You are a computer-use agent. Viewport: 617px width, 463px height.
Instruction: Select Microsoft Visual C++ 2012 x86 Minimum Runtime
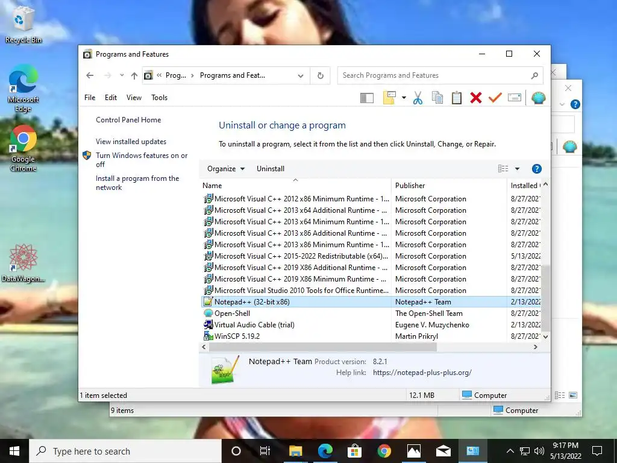point(371,199)
